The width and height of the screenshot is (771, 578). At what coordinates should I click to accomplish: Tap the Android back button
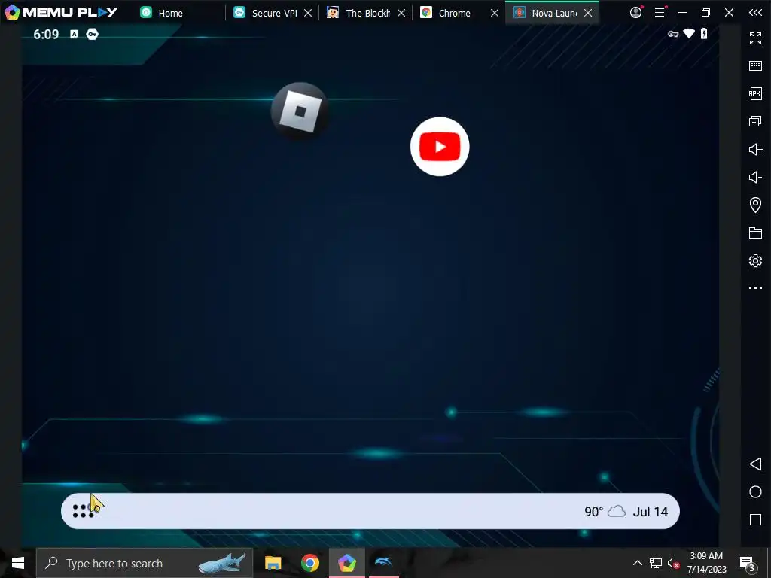pos(755,464)
